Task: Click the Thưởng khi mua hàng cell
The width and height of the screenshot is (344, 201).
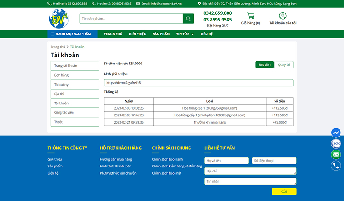Action: pyautogui.click(x=210, y=122)
